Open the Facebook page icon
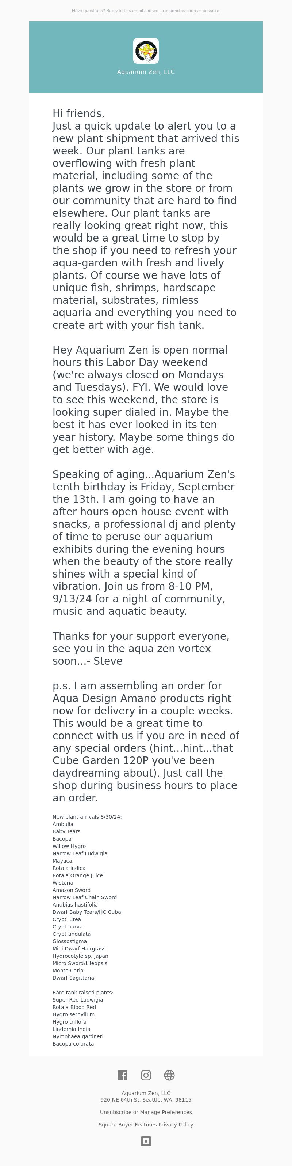This screenshot has height=1166, width=292. coord(123,1075)
